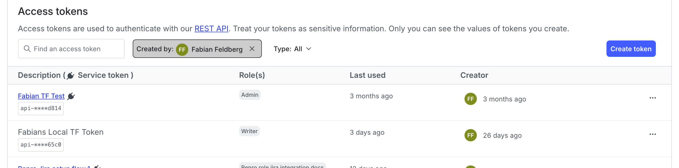Click the FF creator avatar on the Fabians Local TF Token row
Image resolution: width=679 pixels, height=168 pixels.
coord(470,135)
